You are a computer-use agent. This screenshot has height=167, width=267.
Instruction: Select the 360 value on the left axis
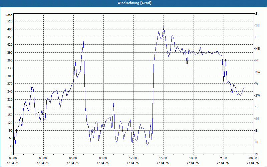(x=10, y=60)
